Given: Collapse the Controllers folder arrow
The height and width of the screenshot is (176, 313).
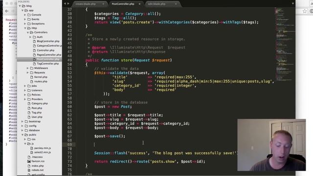Looking at the screenshot, I should (x=28, y=32).
